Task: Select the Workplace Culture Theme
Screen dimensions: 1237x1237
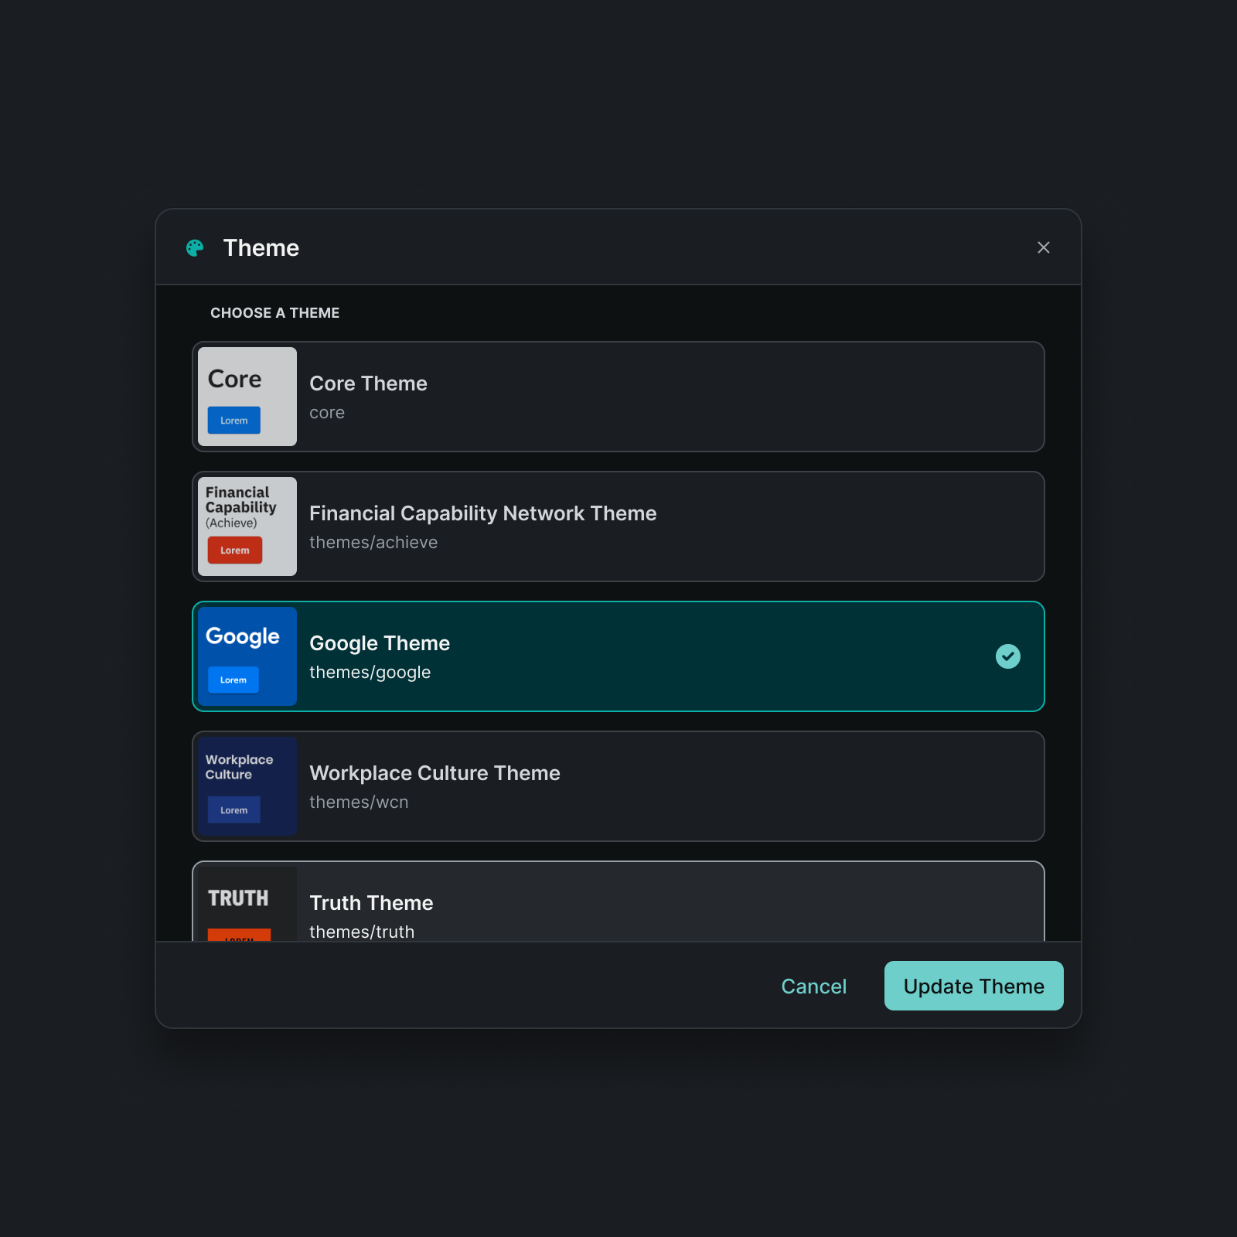Action: point(618,786)
